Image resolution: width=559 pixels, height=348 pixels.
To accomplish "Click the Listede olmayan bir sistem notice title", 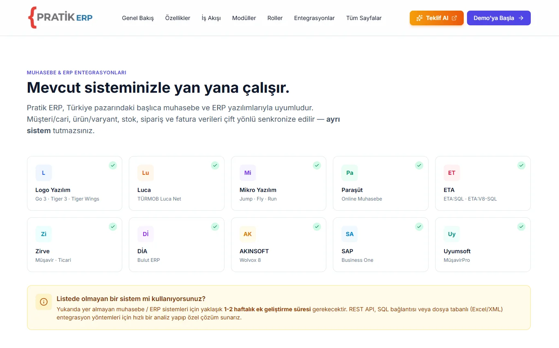I will [131, 299].
